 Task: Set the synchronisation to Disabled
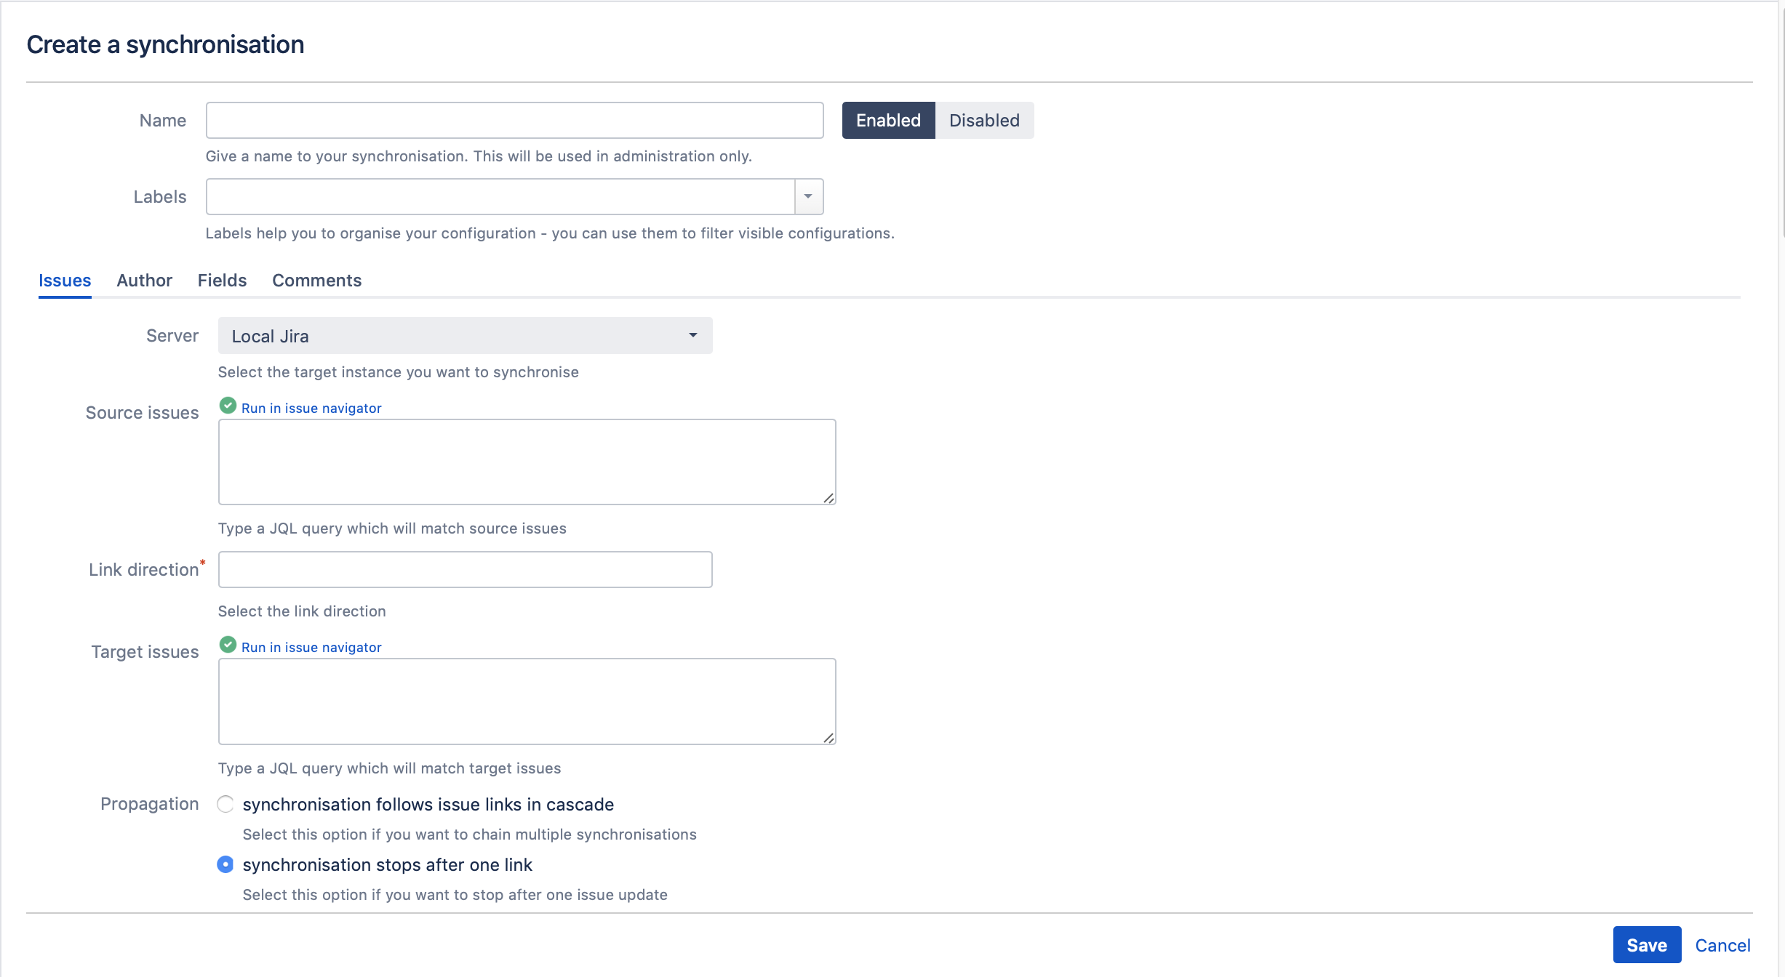click(x=984, y=120)
